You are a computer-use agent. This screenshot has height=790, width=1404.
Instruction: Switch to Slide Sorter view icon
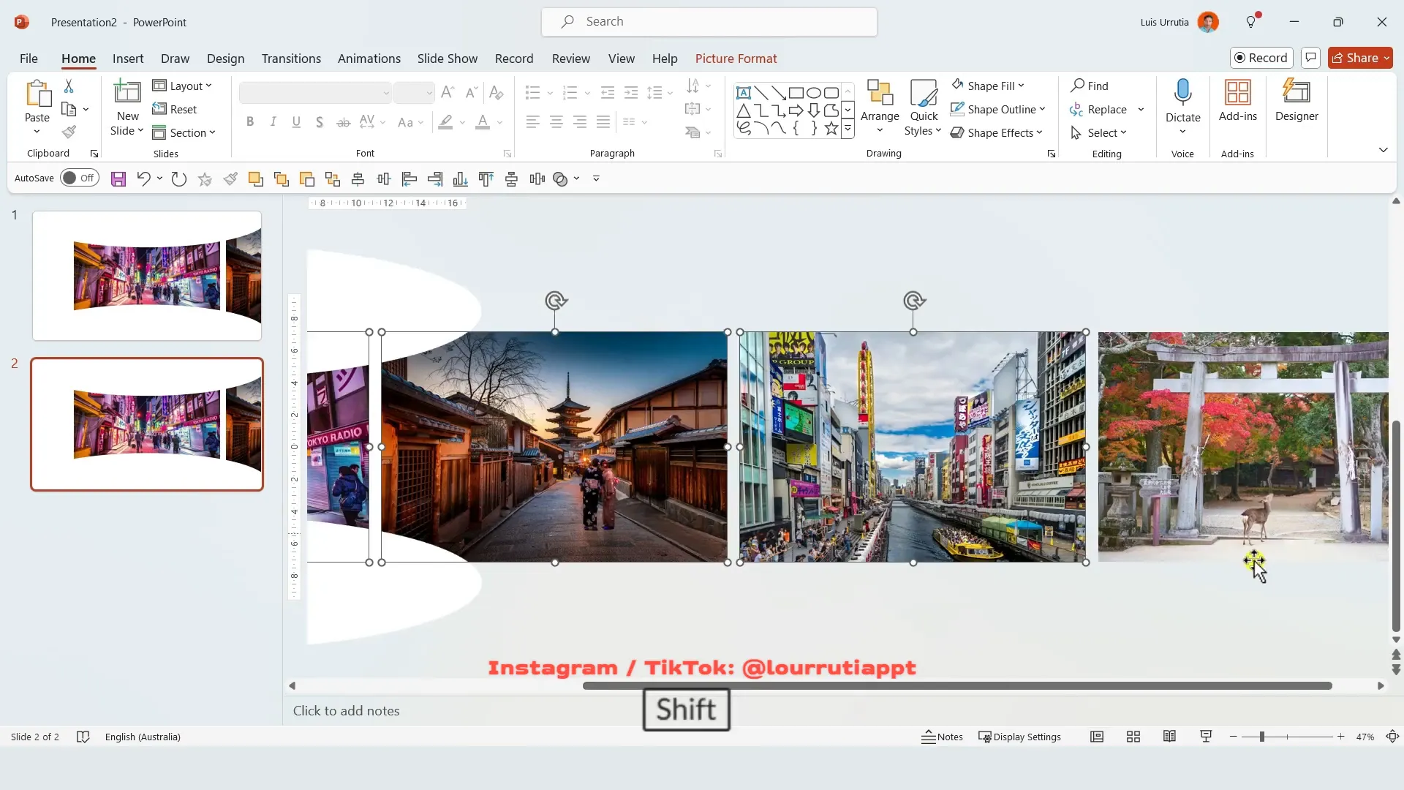[x=1133, y=737]
